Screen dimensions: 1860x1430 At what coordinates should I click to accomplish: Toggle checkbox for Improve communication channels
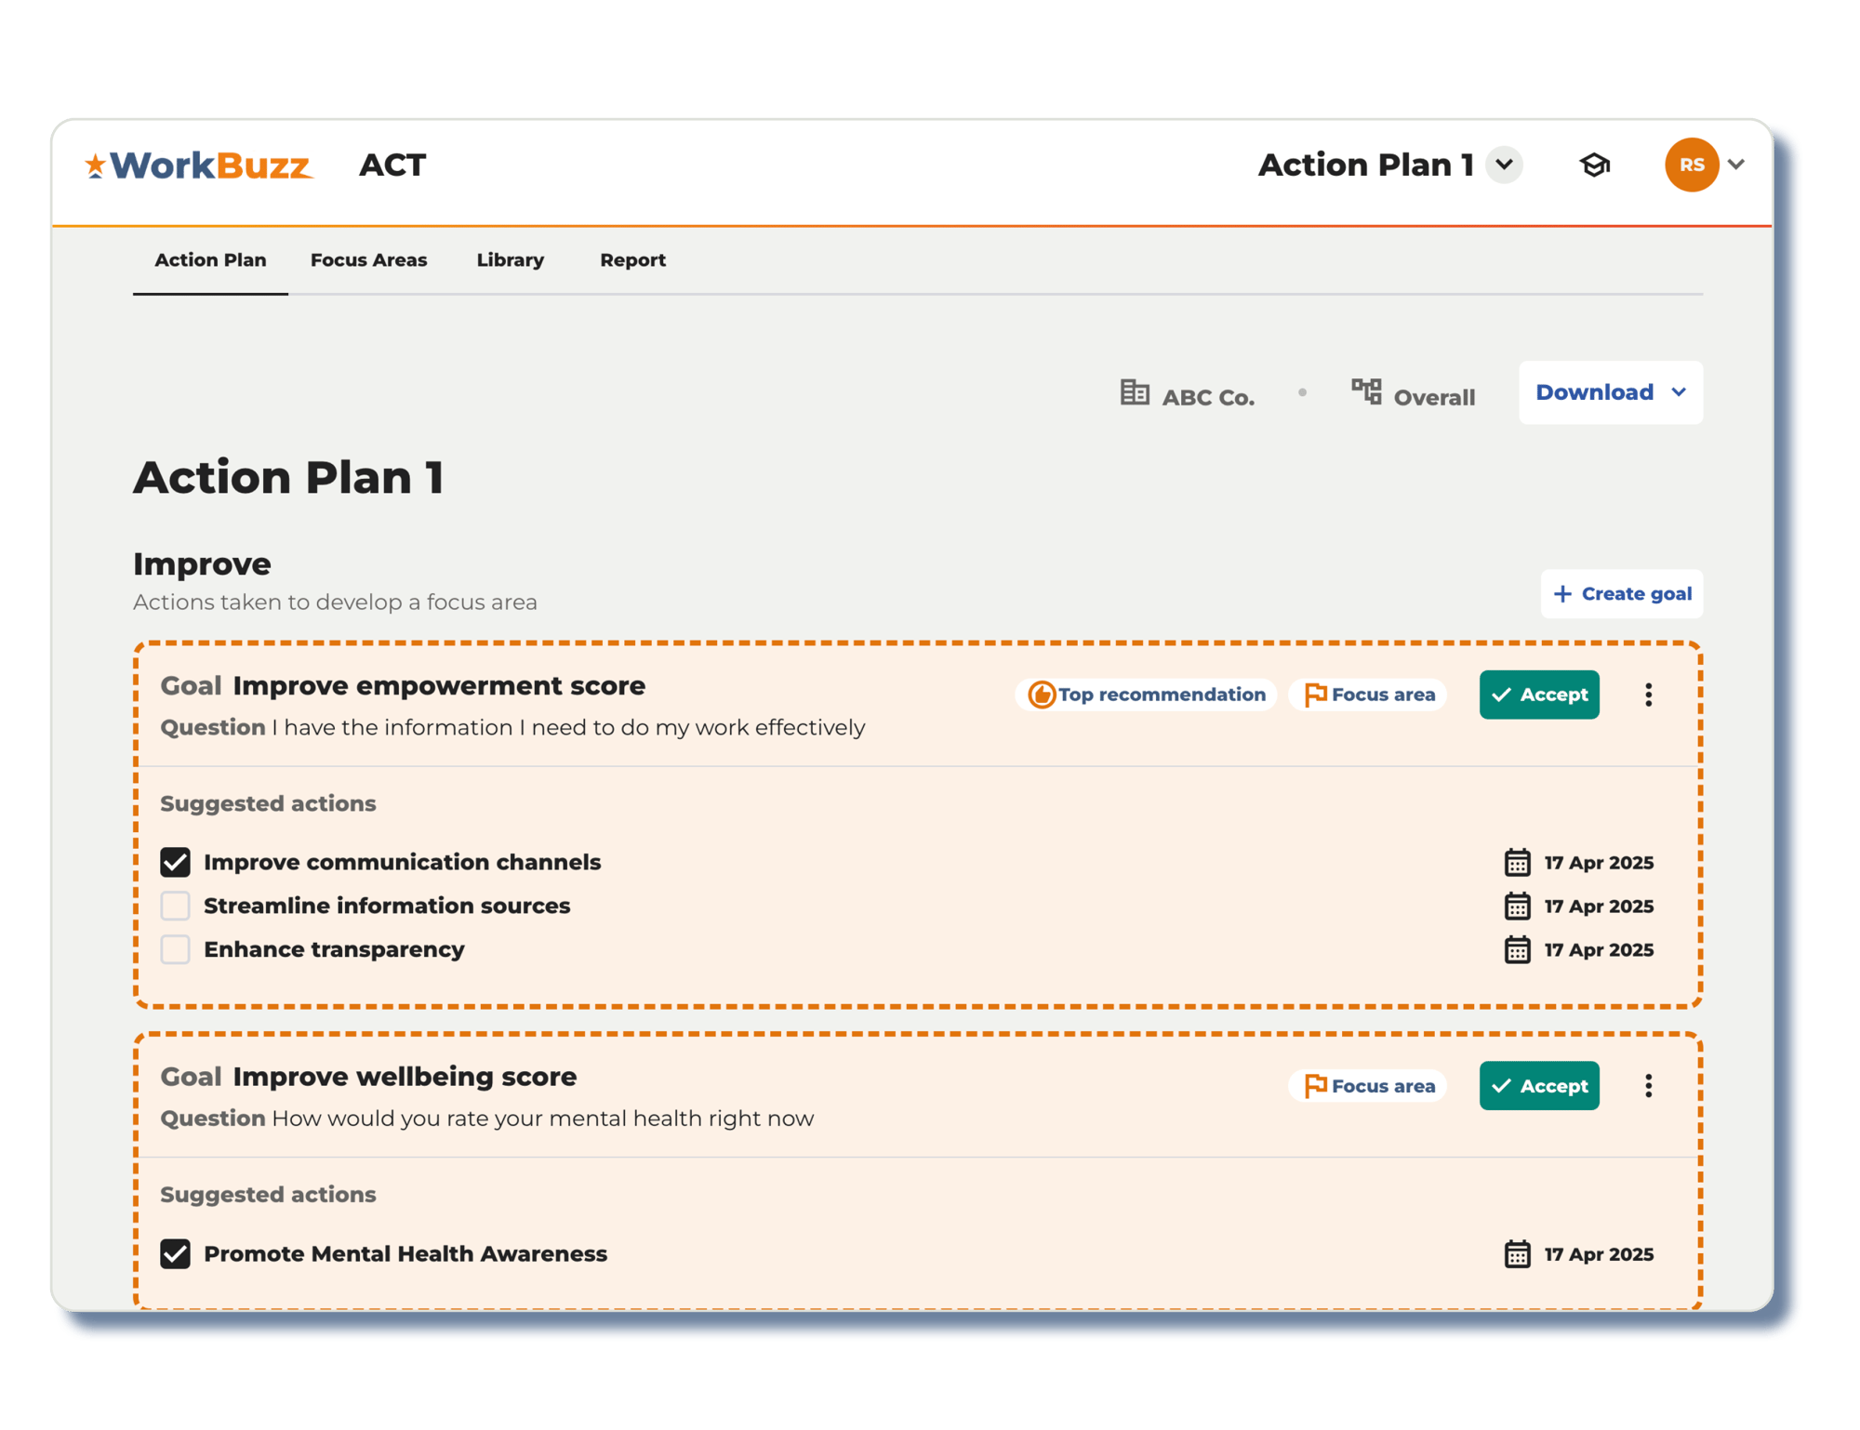(x=179, y=861)
